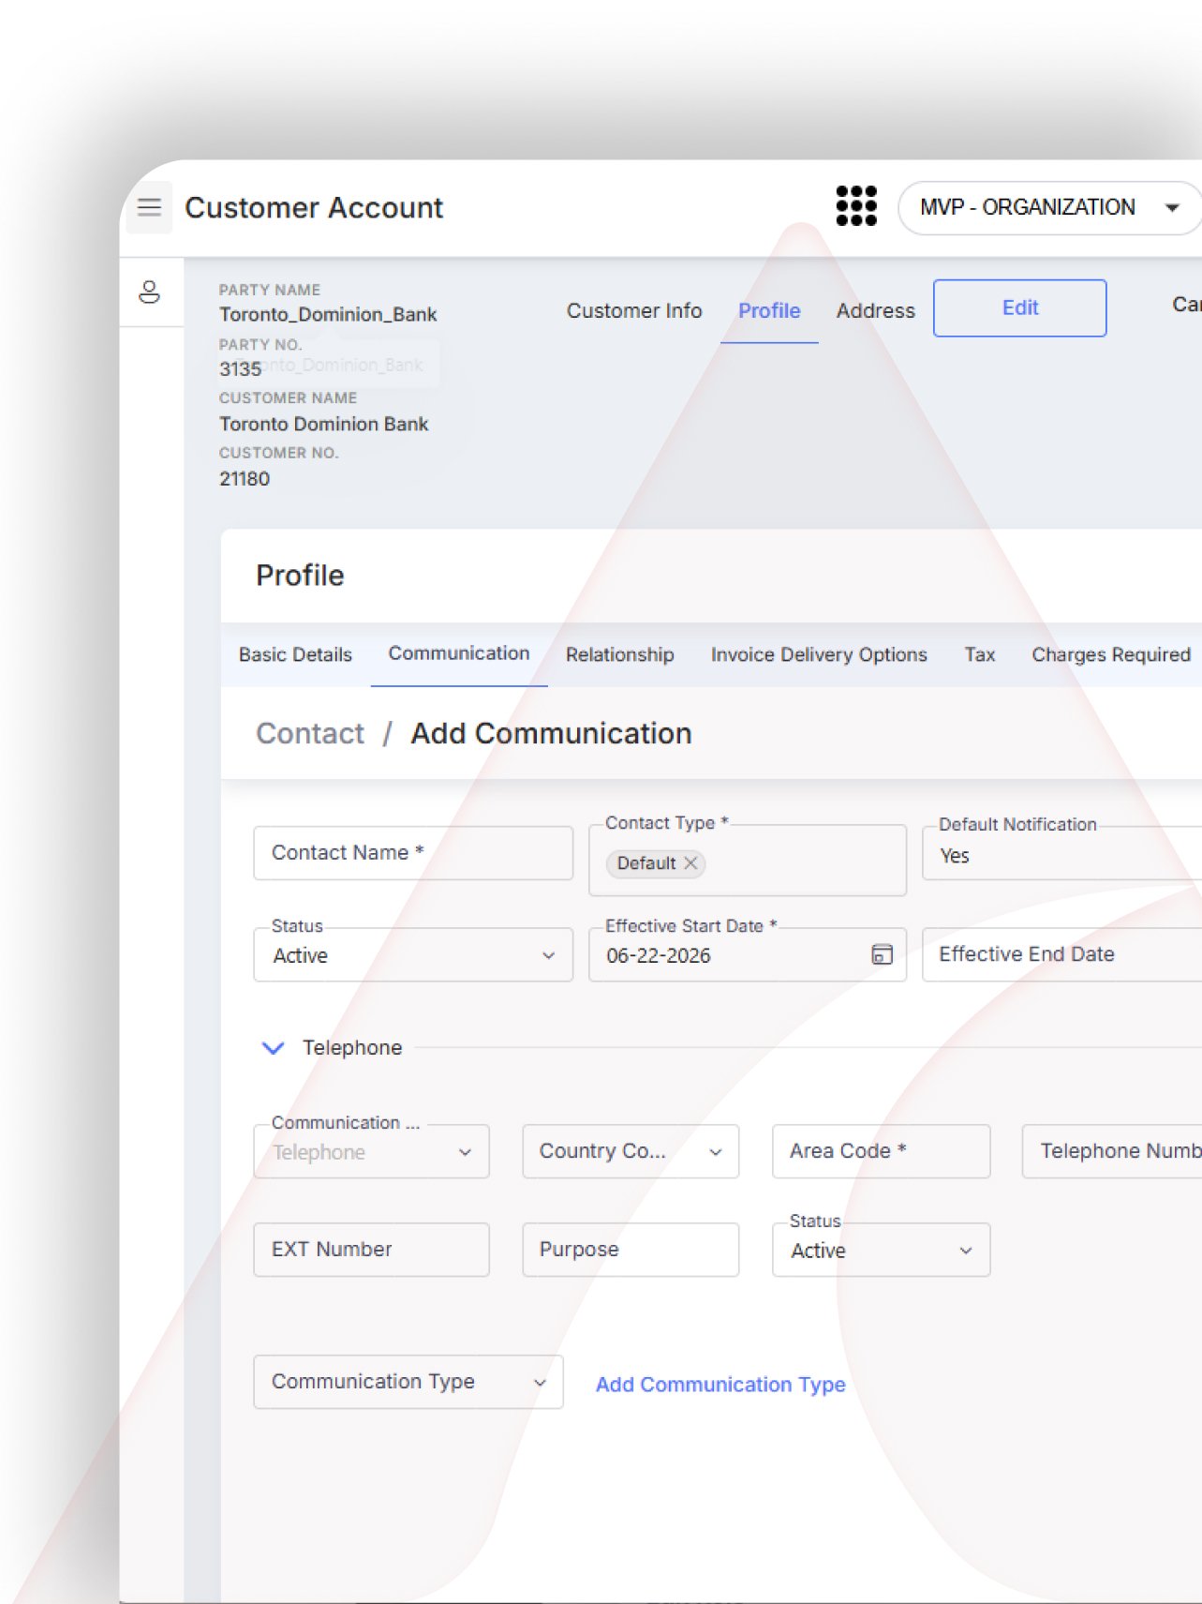This screenshot has width=1202, height=1604.
Task: Switch to the Customer Info tab
Action: point(634,310)
